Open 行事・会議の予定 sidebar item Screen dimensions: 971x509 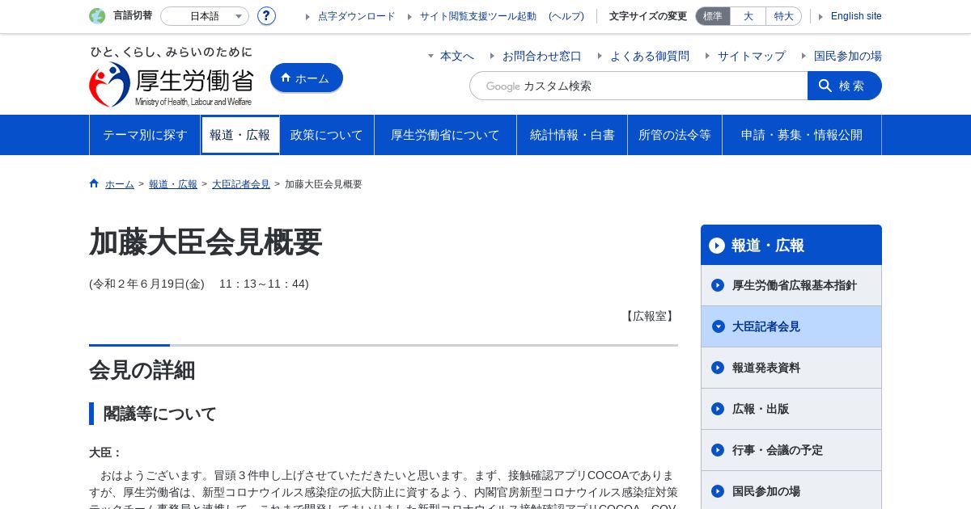[x=791, y=450]
